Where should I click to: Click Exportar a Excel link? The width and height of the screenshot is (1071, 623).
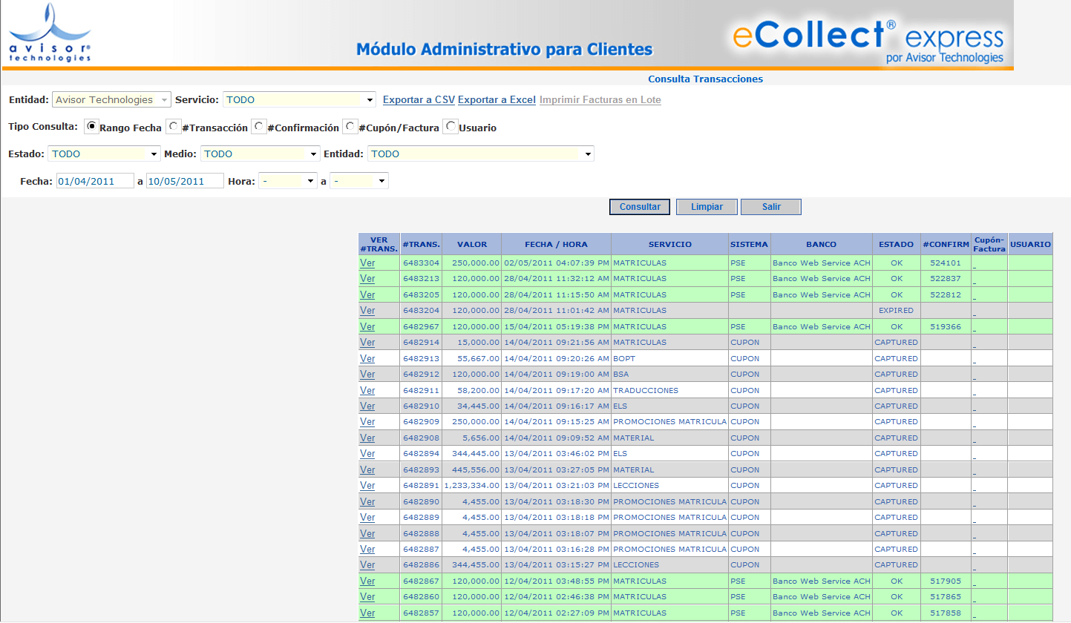[497, 99]
